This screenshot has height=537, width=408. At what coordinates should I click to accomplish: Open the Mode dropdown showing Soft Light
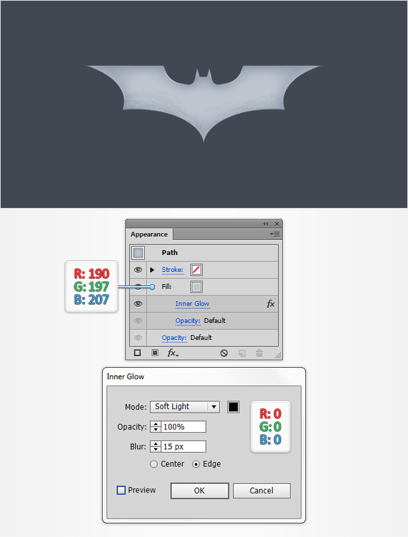click(185, 407)
